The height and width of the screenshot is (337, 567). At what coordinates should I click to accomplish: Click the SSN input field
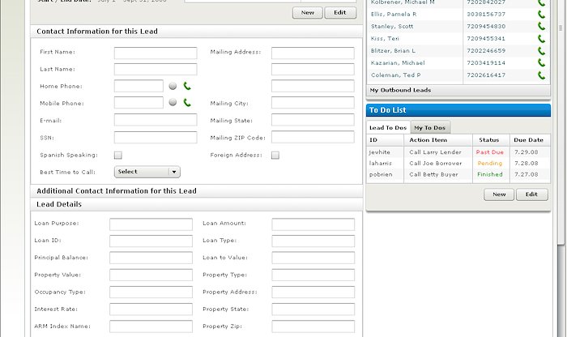pyautogui.click(x=156, y=138)
